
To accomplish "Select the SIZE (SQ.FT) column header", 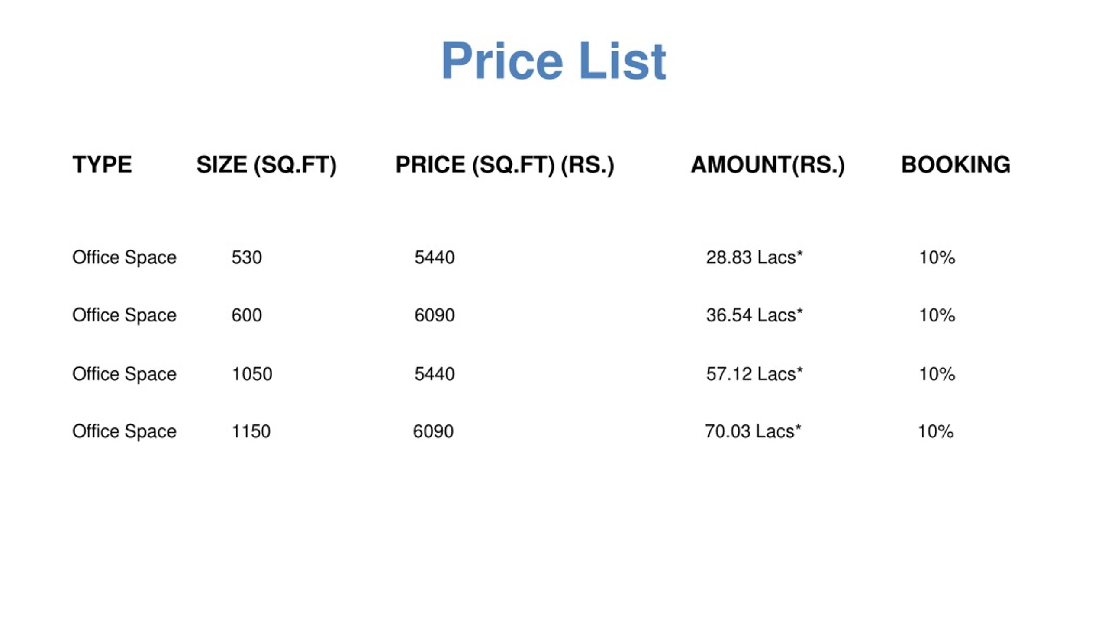I will [266, 165].
